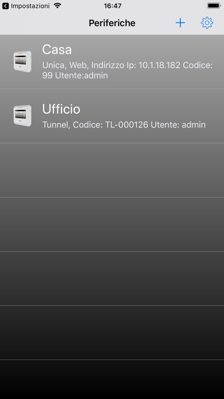Tap the first empty row below Ufficio
224x399 pixels.
pos(112,170)
